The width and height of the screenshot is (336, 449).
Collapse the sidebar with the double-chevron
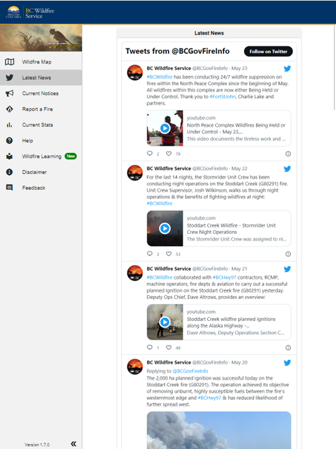point(73,444)
